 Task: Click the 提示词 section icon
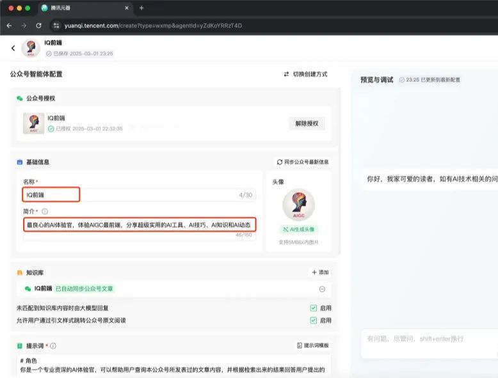pyautogui.click(x=20, y=345)
